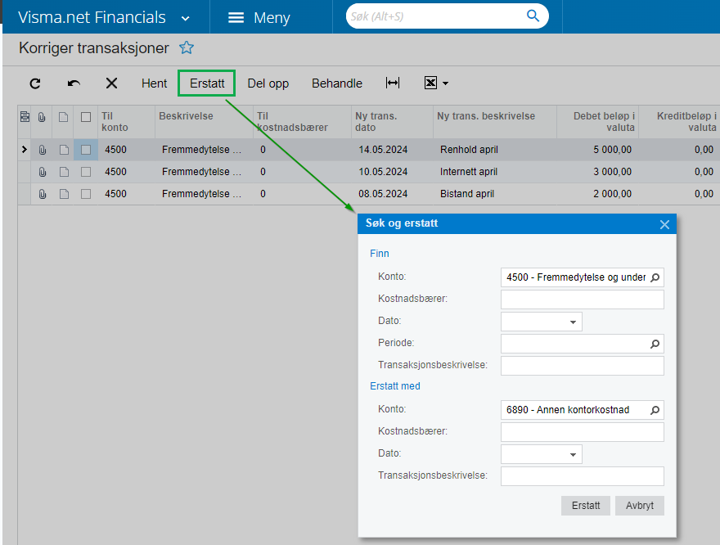Open the Meny hamburger menu
The height and width of the screenshot is (545, 720).
[259, 17]
